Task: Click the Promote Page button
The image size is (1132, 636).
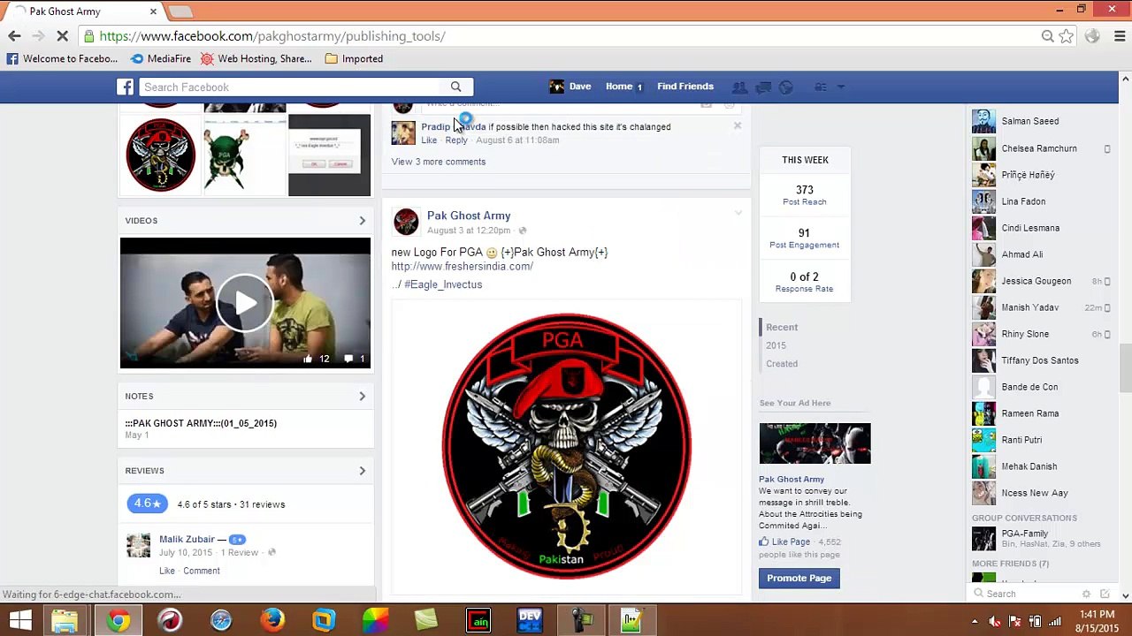Action: click(x=799, y=578)
